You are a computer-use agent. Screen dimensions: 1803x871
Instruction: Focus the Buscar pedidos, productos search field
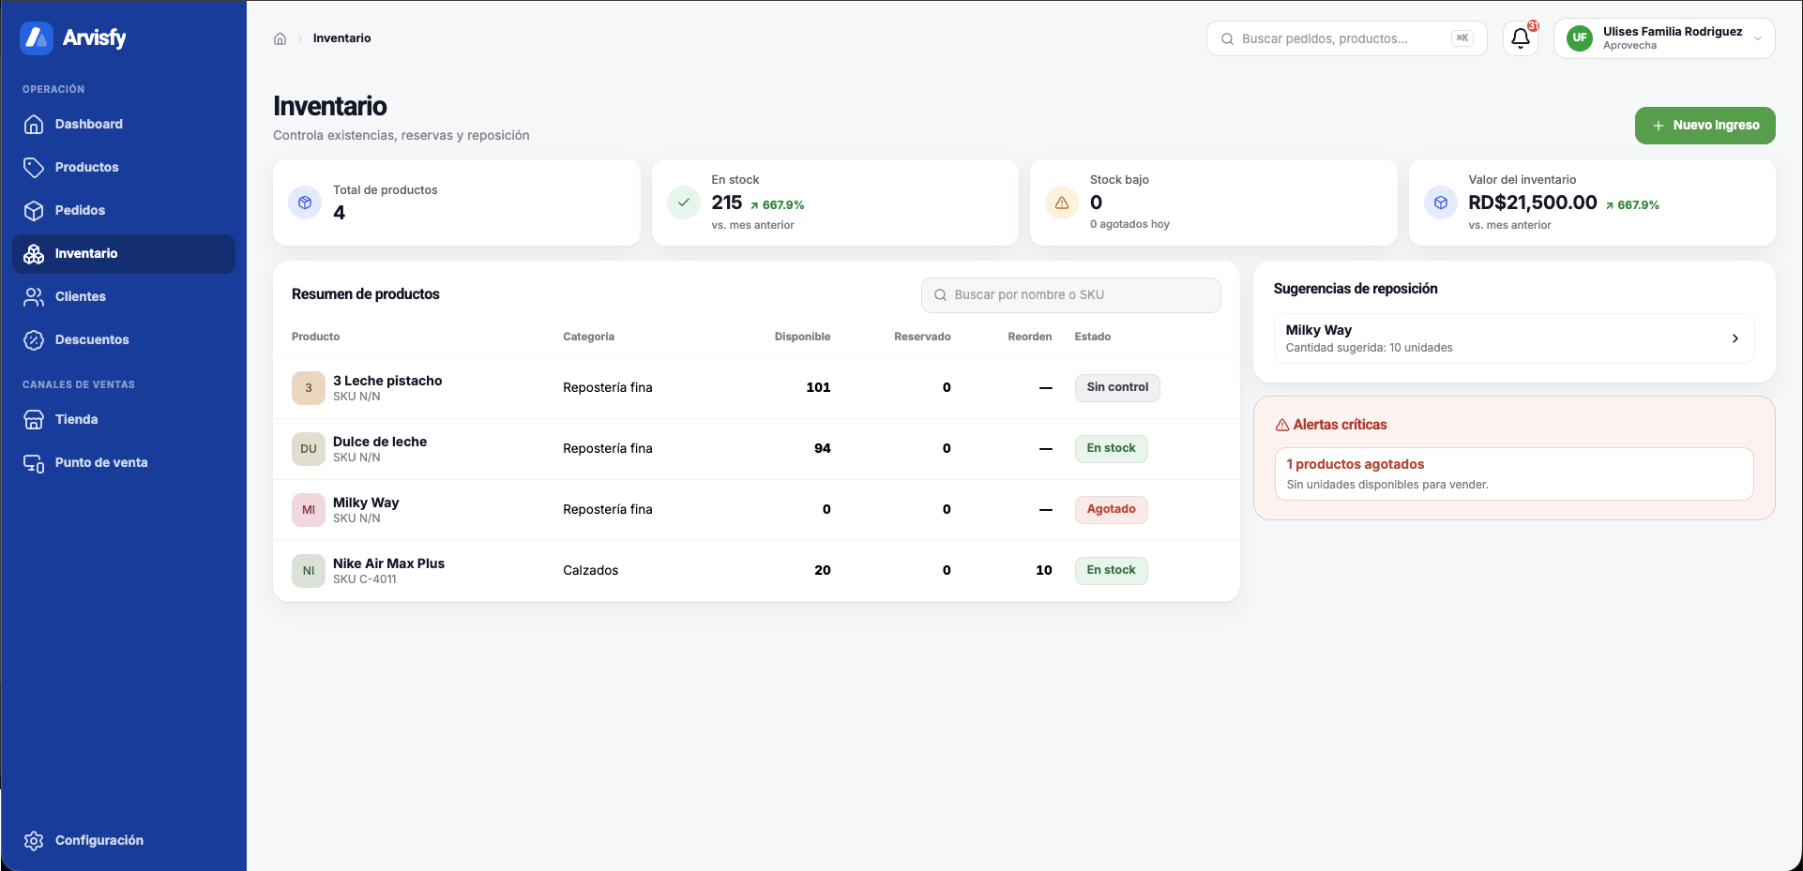[x=1346, y=38]
